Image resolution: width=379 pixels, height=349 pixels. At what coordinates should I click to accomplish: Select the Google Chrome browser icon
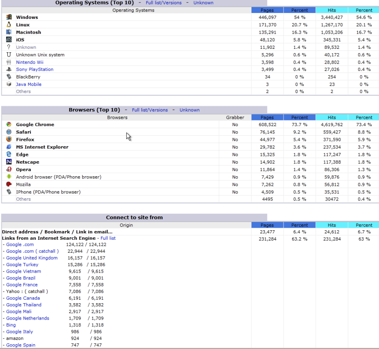[9, 124]
